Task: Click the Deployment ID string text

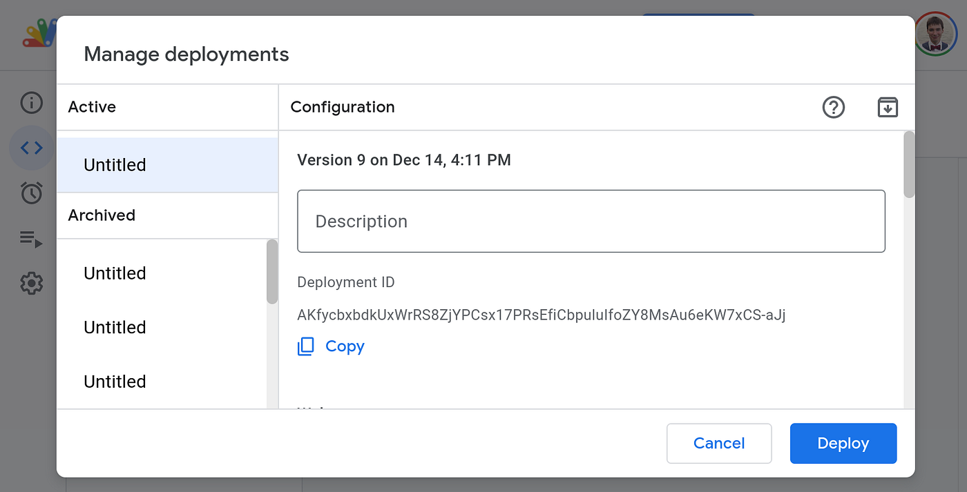Action: 542,315
